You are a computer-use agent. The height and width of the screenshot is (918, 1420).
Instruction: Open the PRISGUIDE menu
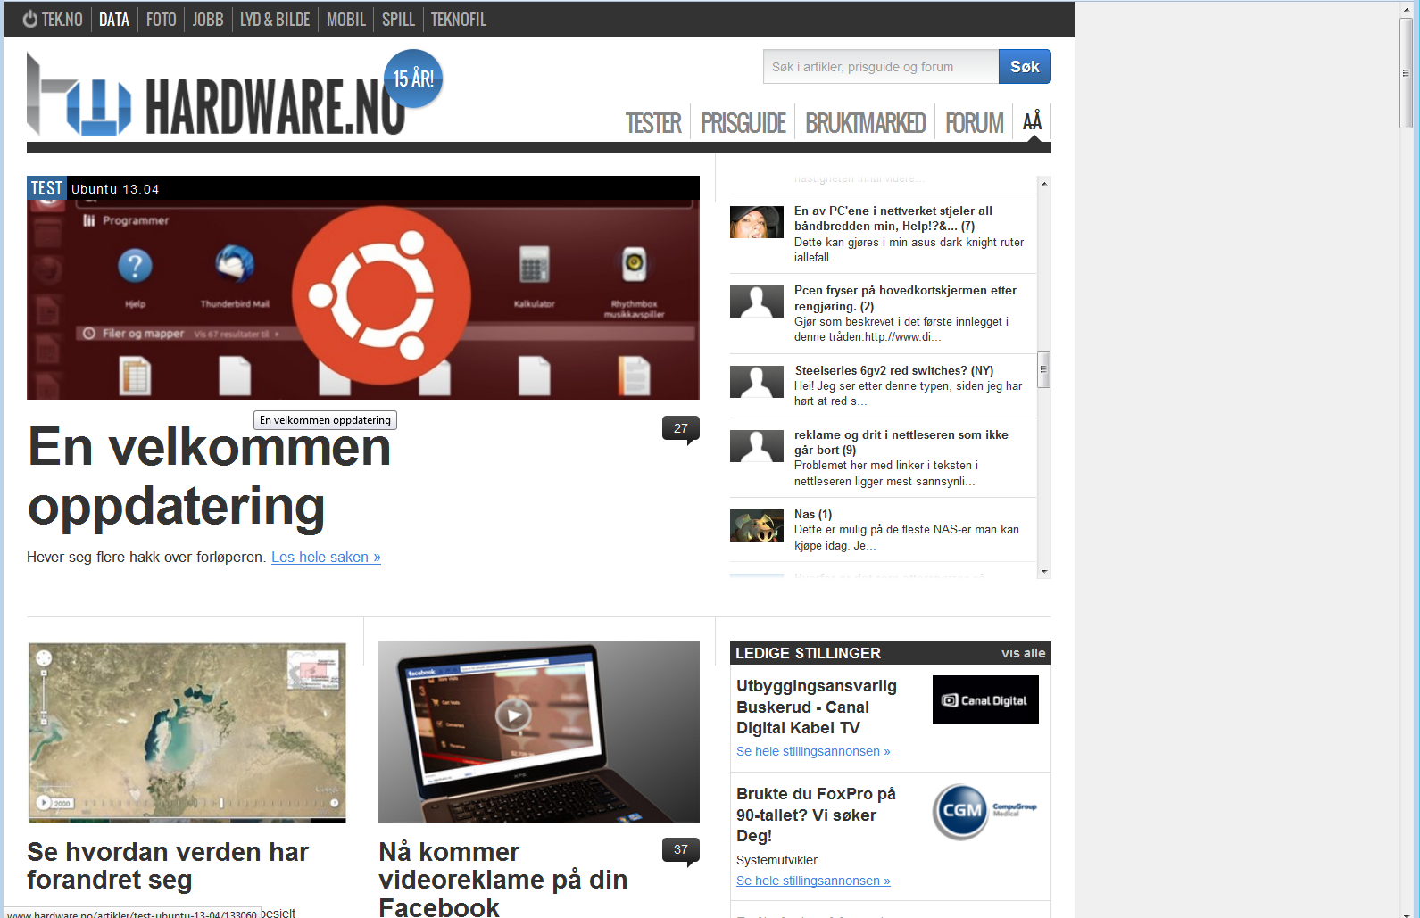[743, 123]
